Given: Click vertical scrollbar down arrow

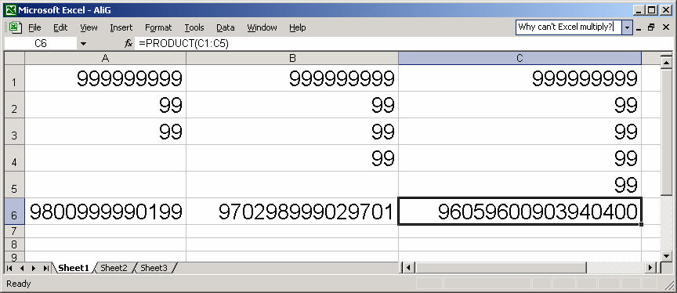Looking at the screenshot, I should point(666,256).
